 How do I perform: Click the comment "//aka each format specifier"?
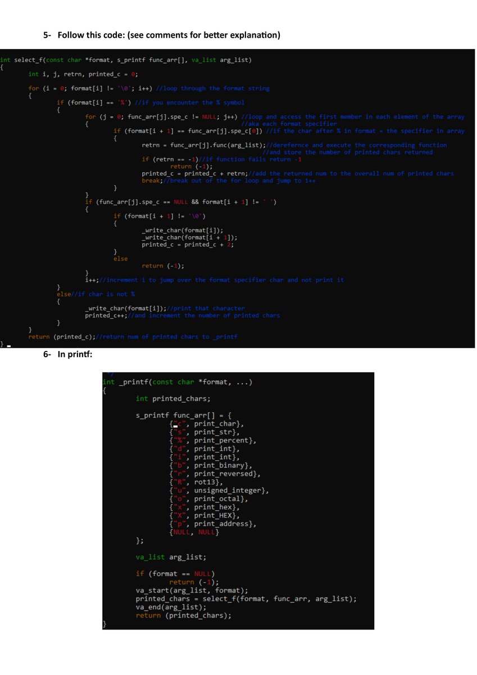[x=289, y=124]
